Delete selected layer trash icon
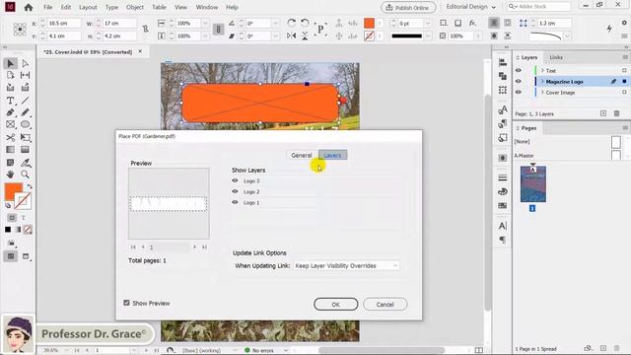Screen dimensions: 631x355 616,113
